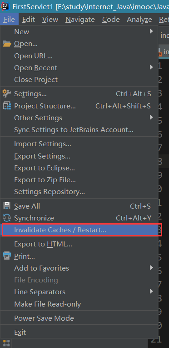The width and height of the screenshot is (169, 348).
Task: Click the Project Structure icon
Action: tap(7, 106)
